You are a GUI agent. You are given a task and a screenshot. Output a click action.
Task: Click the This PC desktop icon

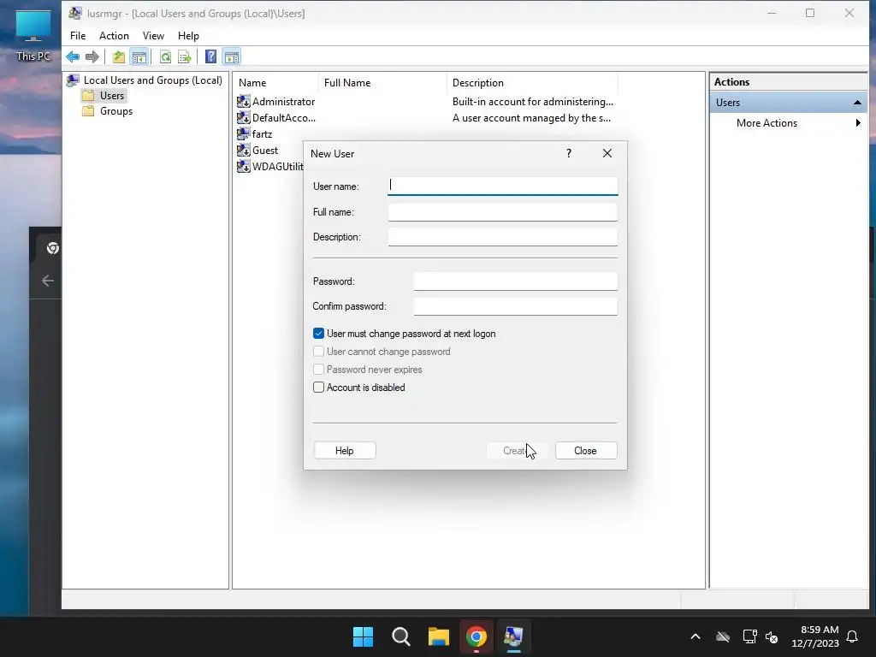point(33,36)
